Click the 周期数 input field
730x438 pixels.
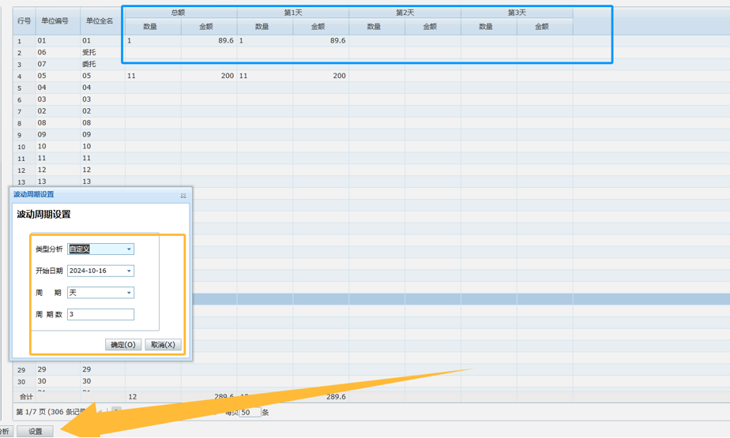100,314
